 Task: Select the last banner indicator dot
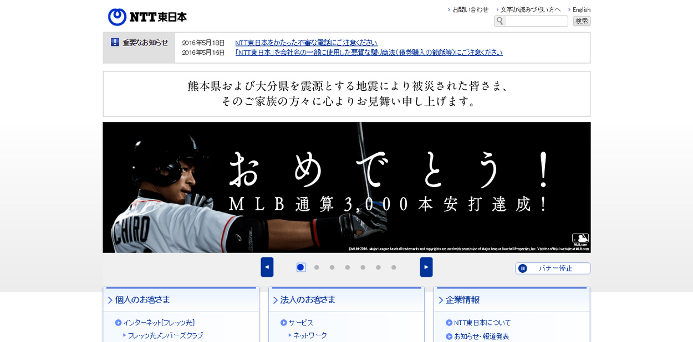tap(394, 267)
